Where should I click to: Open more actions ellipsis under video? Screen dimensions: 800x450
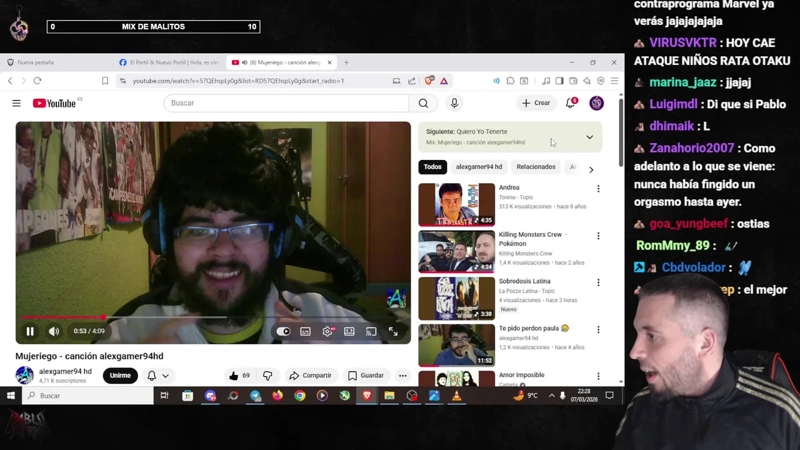point(402,376)
